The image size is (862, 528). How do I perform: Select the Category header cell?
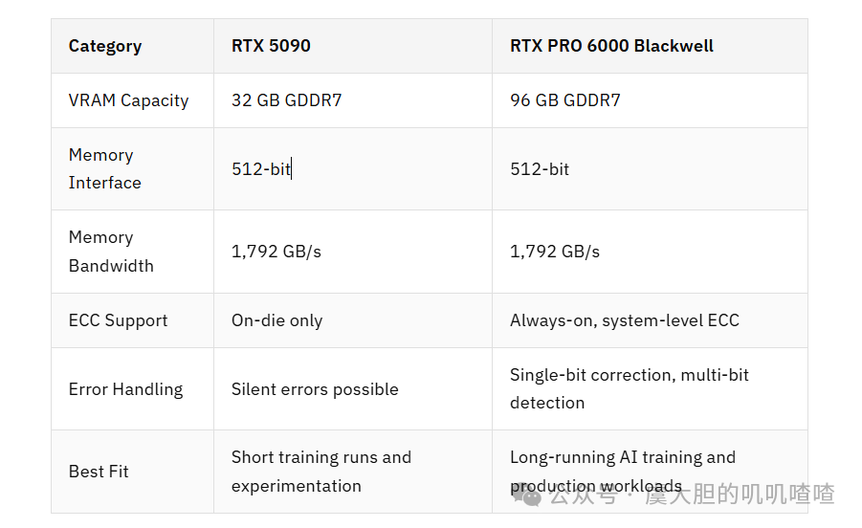(x=132, y=46)
